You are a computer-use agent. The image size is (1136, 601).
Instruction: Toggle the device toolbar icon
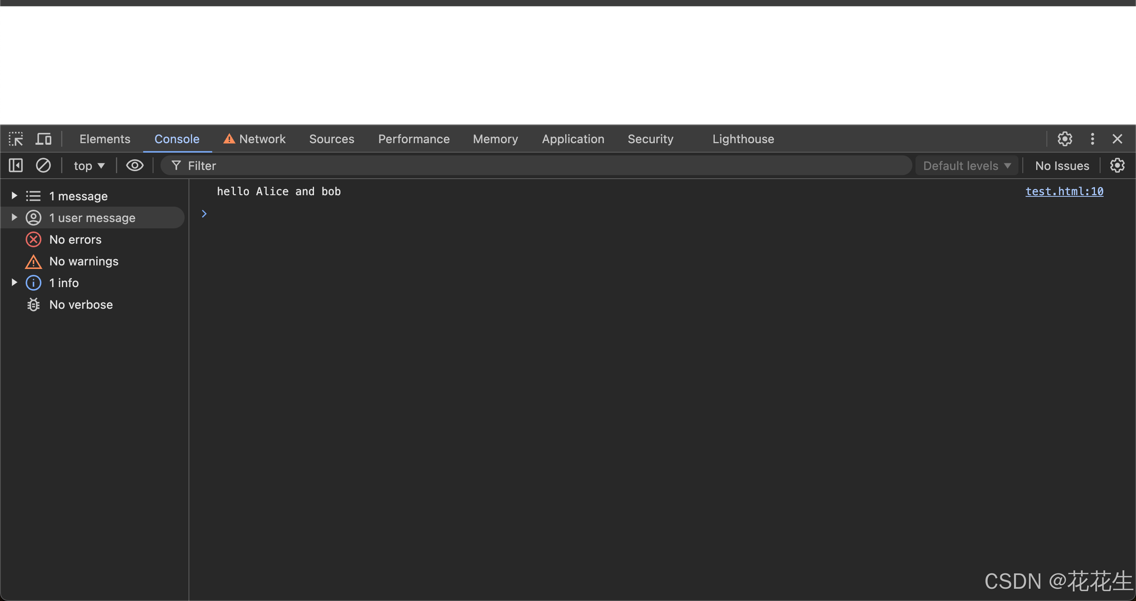[x=43, y=139]
